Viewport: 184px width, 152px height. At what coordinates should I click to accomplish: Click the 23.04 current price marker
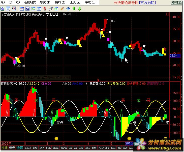pyautogui.click(x=175, y=56)
